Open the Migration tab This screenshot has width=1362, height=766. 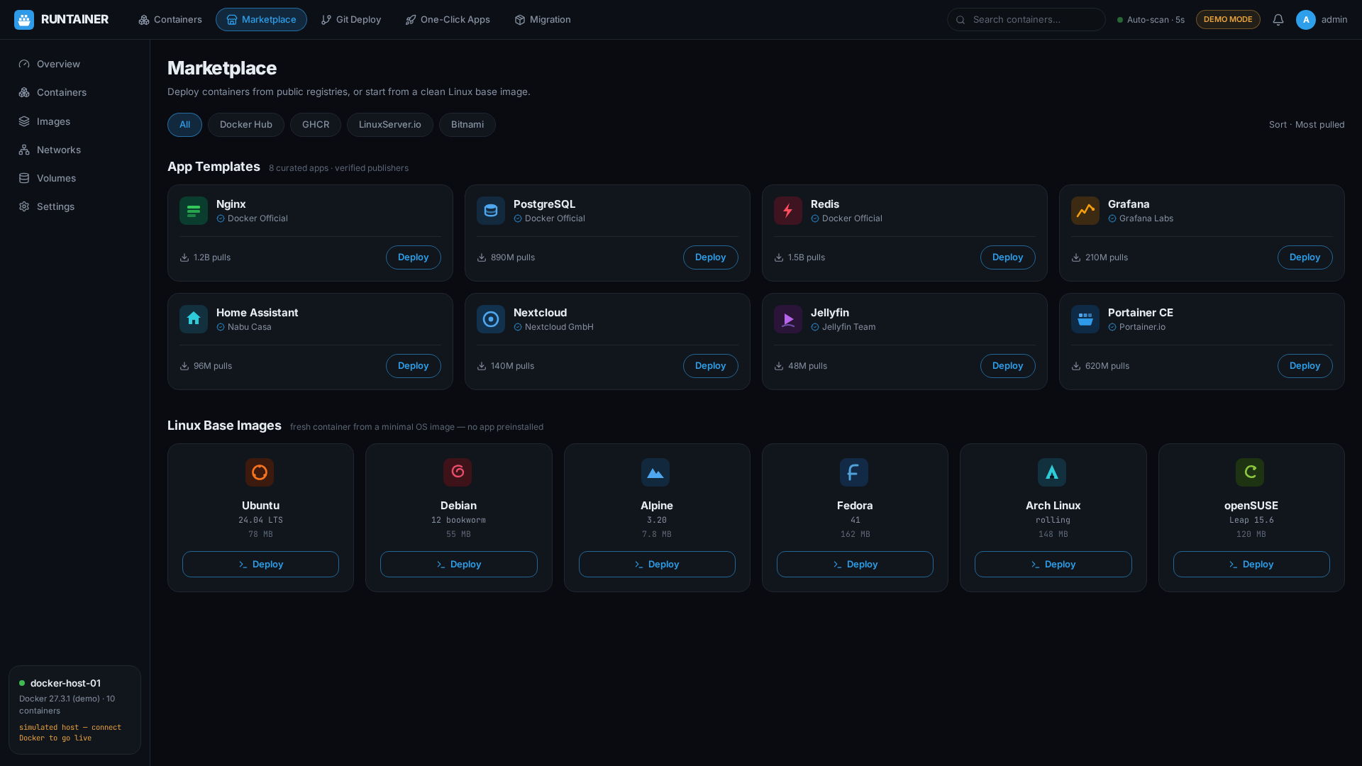(543, 20)
